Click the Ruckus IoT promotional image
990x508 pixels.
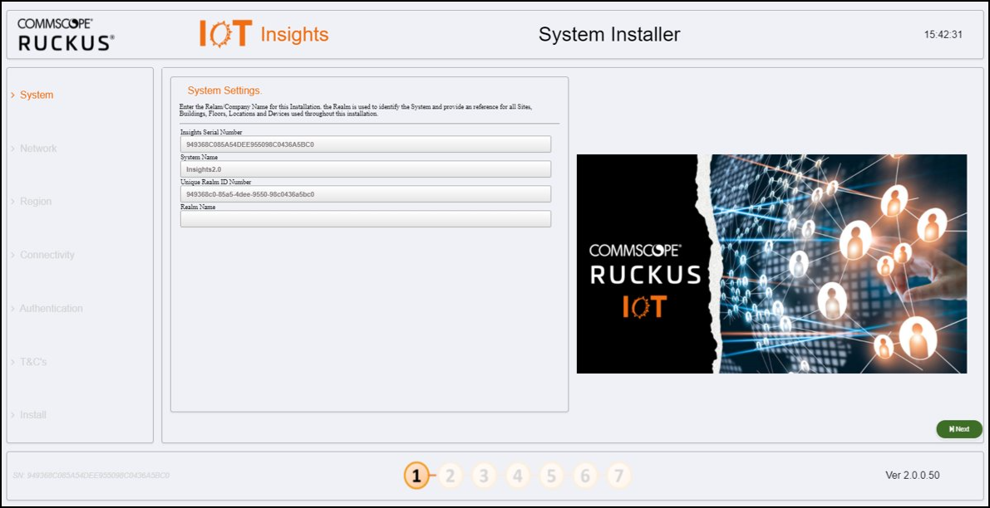[771, 264]
